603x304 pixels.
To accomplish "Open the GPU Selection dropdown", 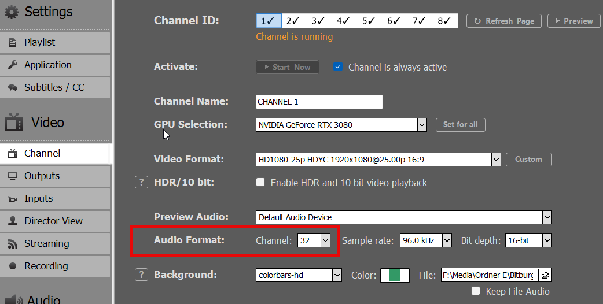I will [422, 125].
